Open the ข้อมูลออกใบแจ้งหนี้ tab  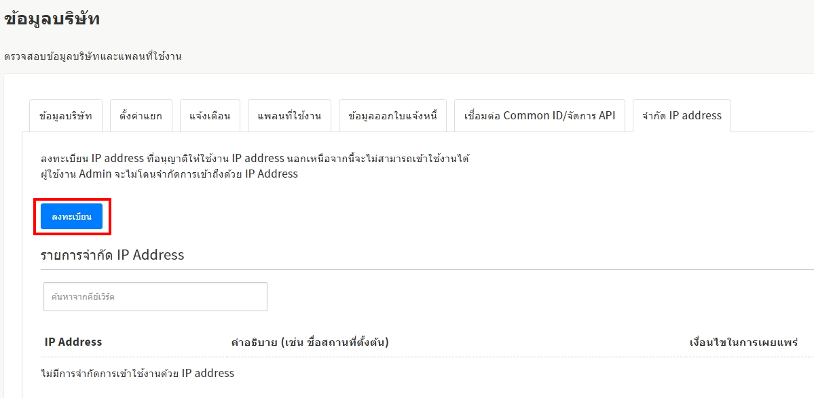point(392,116)
